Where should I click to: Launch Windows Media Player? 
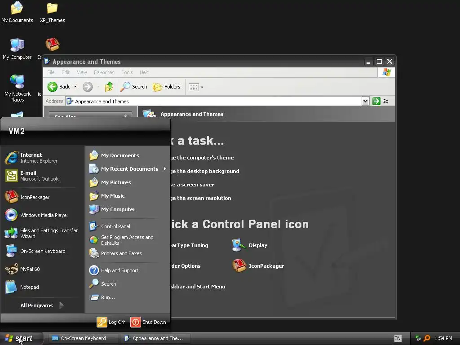[37, 215]
